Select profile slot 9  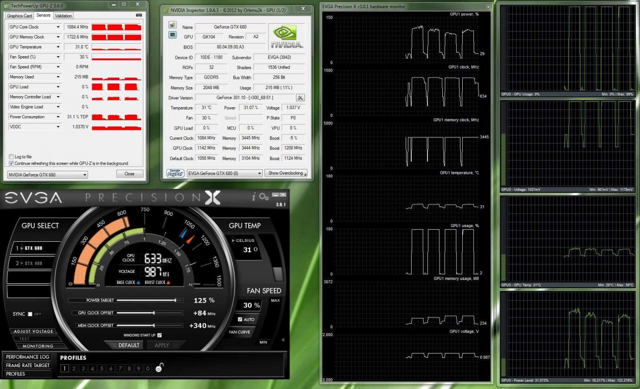(139, 368)
